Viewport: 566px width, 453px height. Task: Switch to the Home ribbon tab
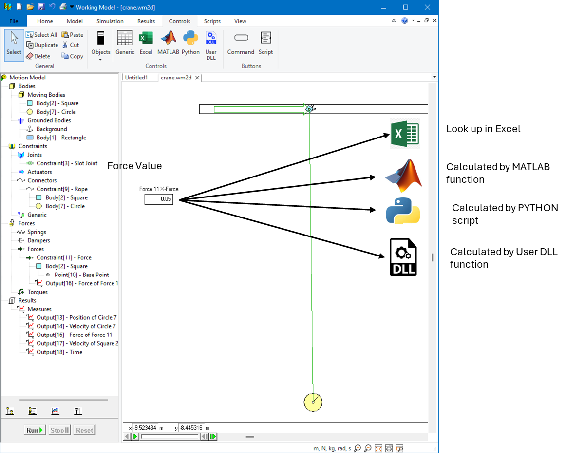[x=45, y=21]
